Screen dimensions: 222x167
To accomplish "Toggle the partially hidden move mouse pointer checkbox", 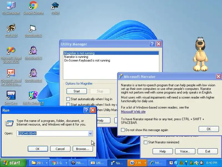I will point(145,136).
